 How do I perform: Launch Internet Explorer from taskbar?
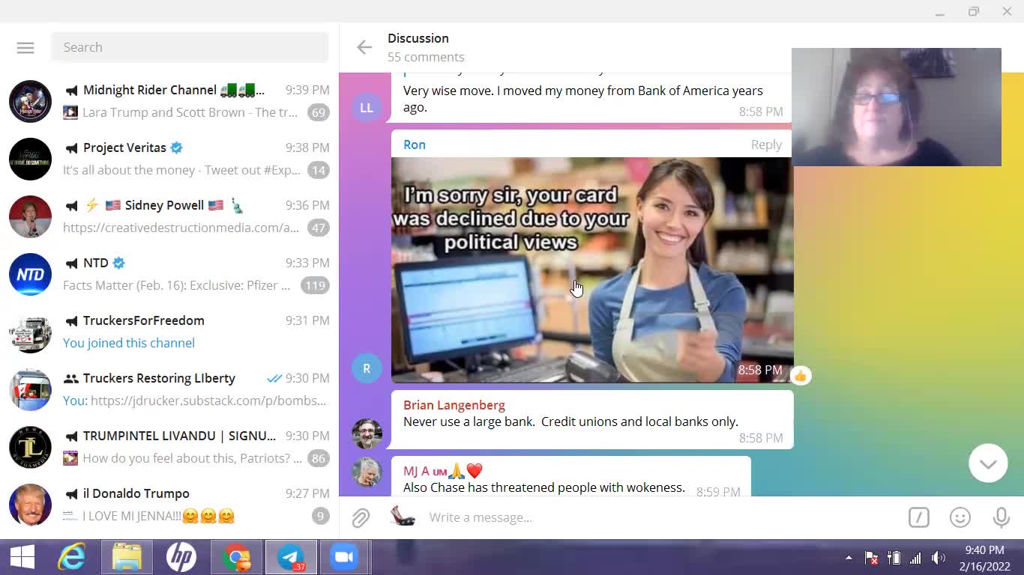pos(72,557)
